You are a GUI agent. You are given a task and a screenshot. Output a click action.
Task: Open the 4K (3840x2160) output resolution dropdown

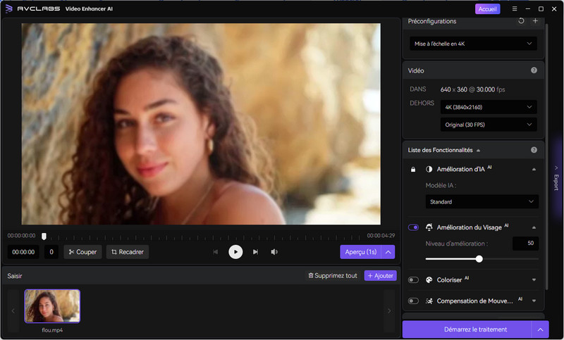pos(489,107)
